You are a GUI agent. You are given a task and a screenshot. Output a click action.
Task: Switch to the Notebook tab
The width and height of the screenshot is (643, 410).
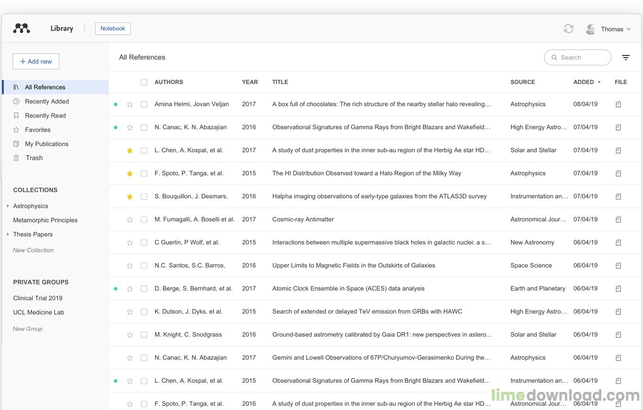pos(113,28)
